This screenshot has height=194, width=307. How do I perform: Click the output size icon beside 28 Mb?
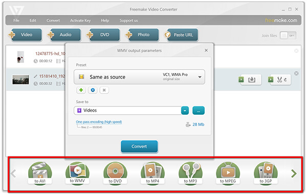[188, 124]
